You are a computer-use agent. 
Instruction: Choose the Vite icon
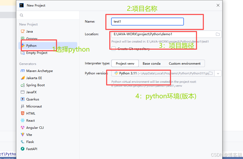23,135
